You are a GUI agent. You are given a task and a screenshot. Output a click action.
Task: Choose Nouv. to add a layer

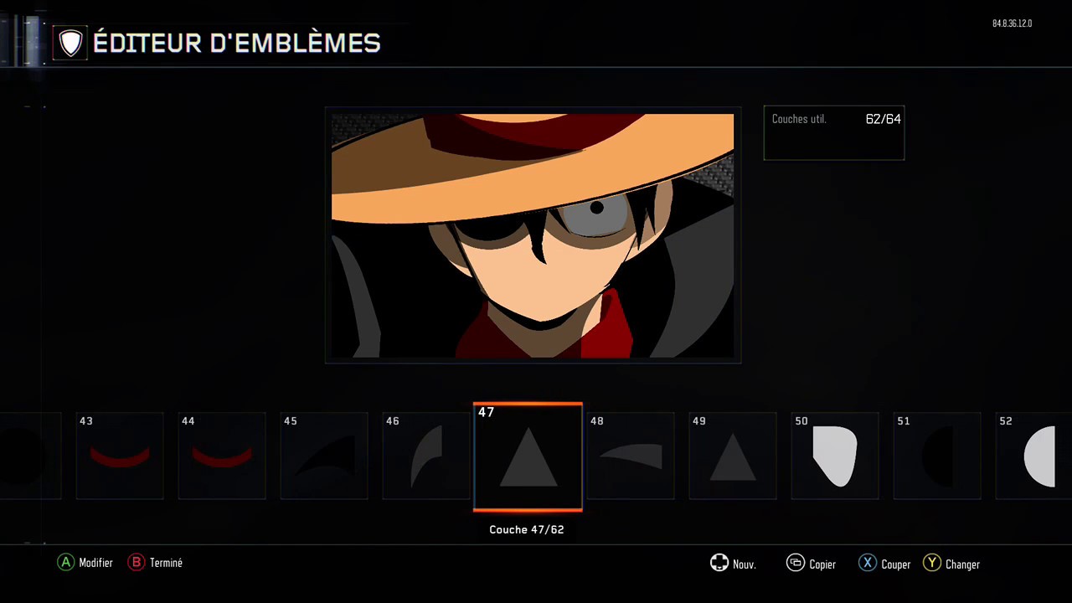pos(745,564)
